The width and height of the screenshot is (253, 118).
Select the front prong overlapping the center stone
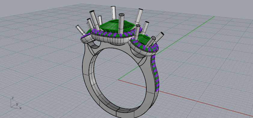pos(121,24)
